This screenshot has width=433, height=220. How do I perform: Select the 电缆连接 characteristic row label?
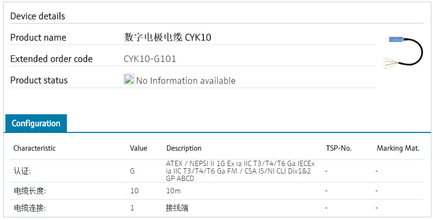[x=29, y=208]
